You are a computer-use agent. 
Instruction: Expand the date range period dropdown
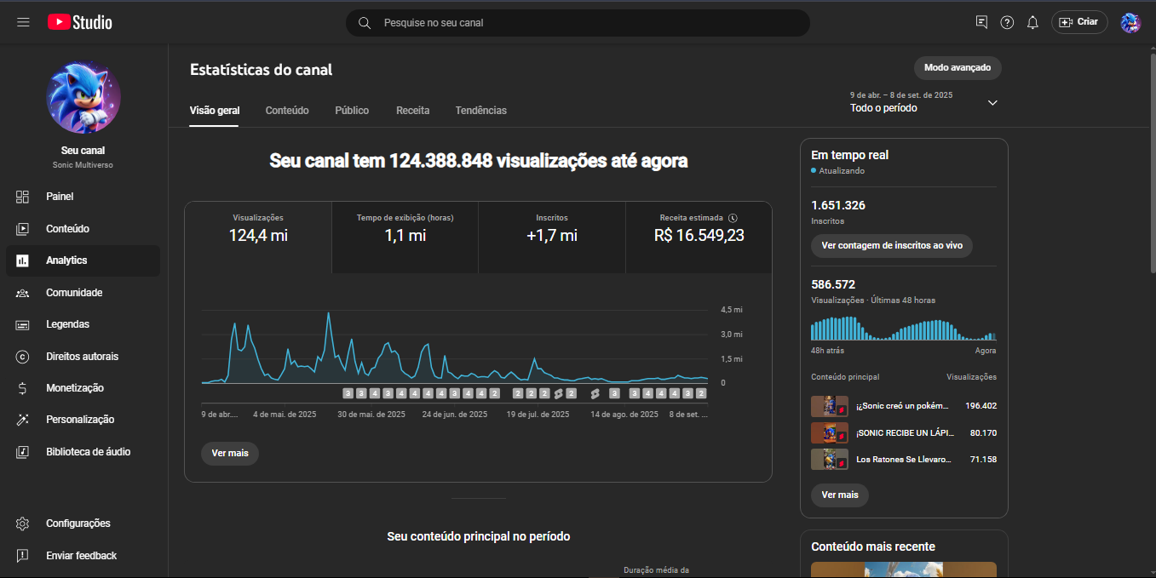coord(992,103)
